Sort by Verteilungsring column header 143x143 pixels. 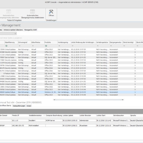[64, 42]
